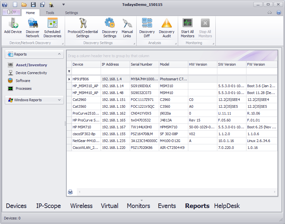Sort by the Model column header

pos(174,64)
